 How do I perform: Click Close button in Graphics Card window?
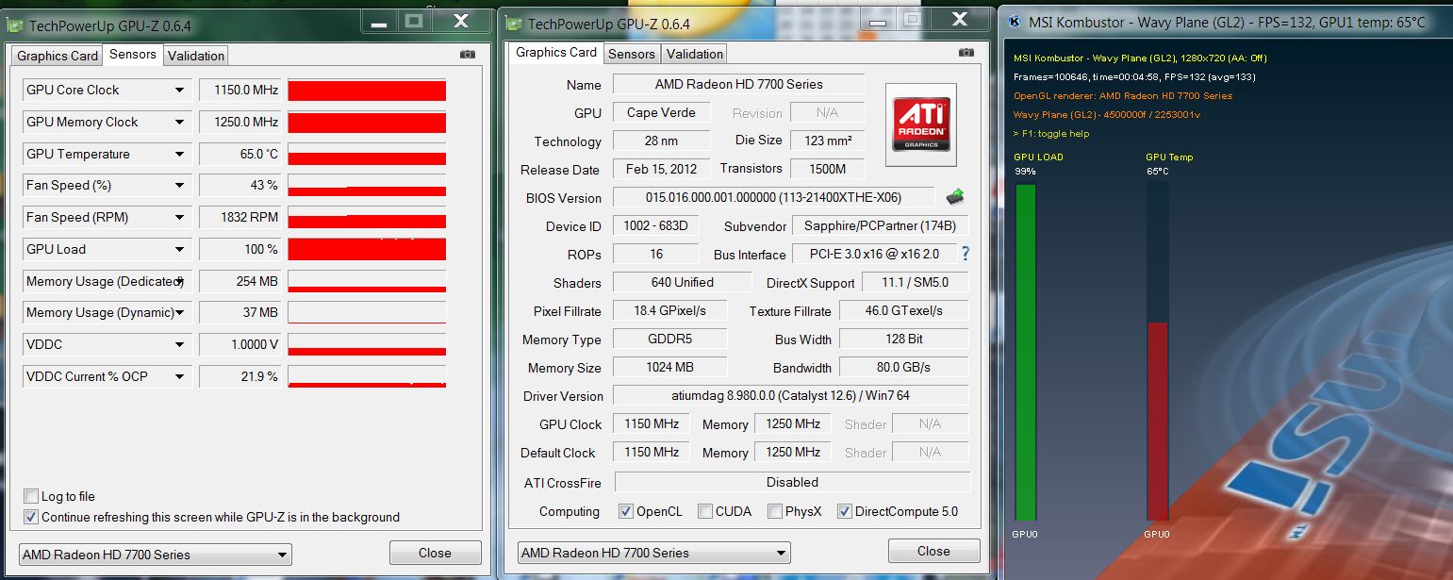(933, 552)
